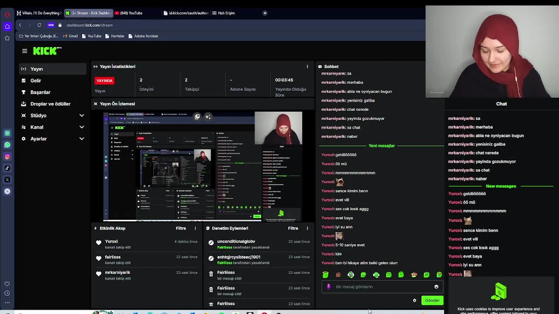Open a new browser tab with the plus button
Screen dimensions: 559x314
click(265, 13)
